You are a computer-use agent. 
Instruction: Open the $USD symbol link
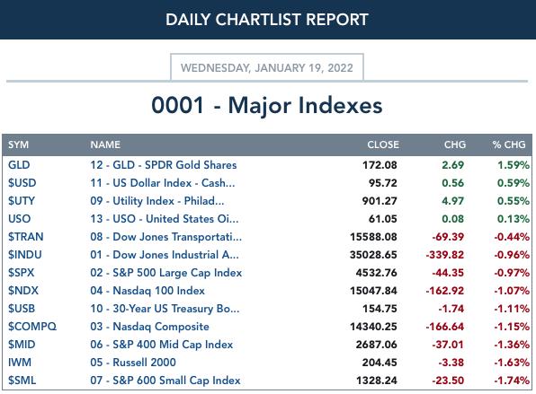click(x=22, y=183)
